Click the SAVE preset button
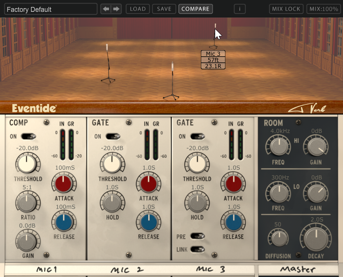 tap(164, 9)
